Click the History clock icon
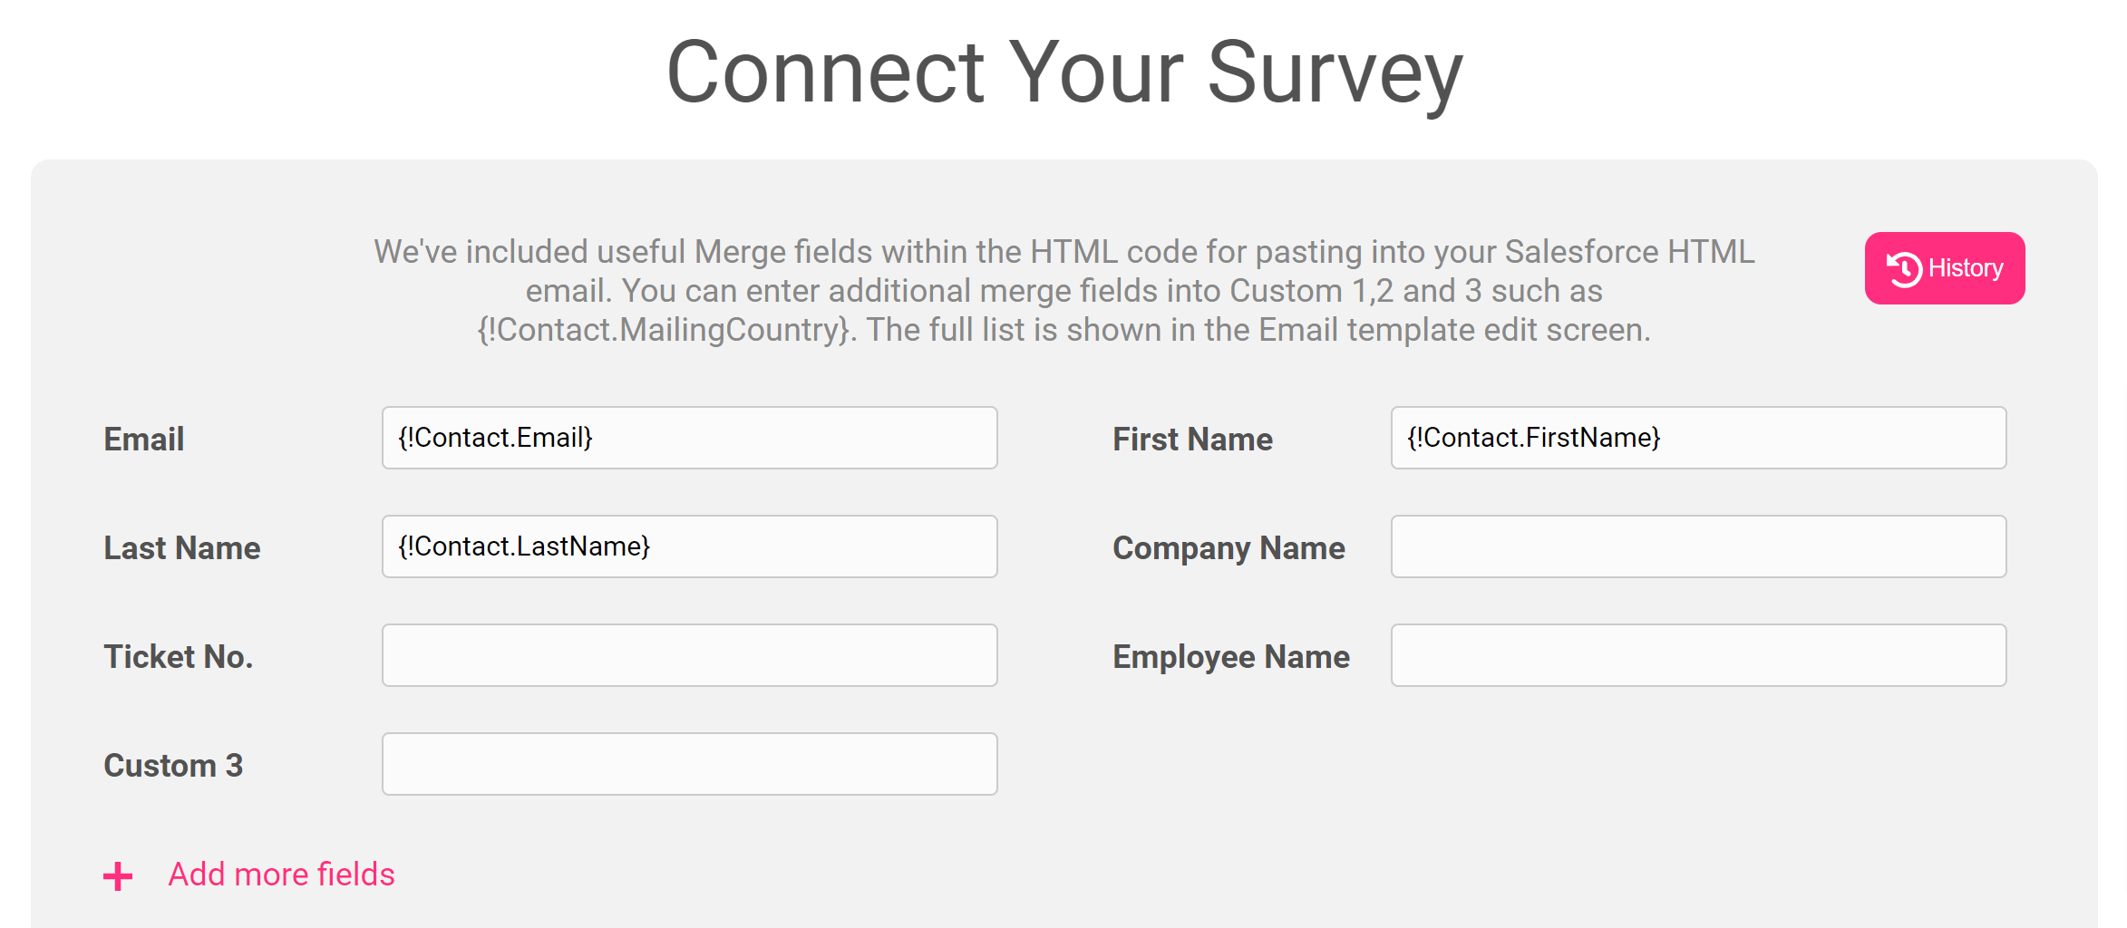 tap(1904, 268)
